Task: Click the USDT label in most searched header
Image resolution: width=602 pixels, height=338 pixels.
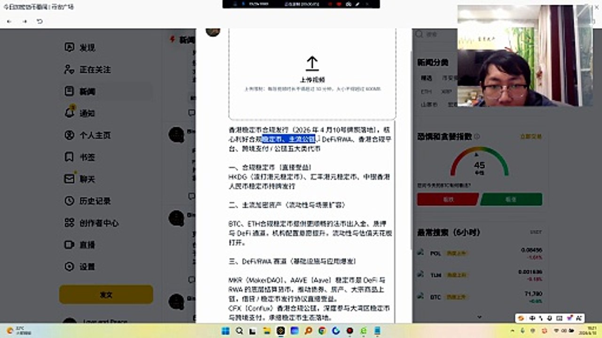Action: tap(536, 232)
